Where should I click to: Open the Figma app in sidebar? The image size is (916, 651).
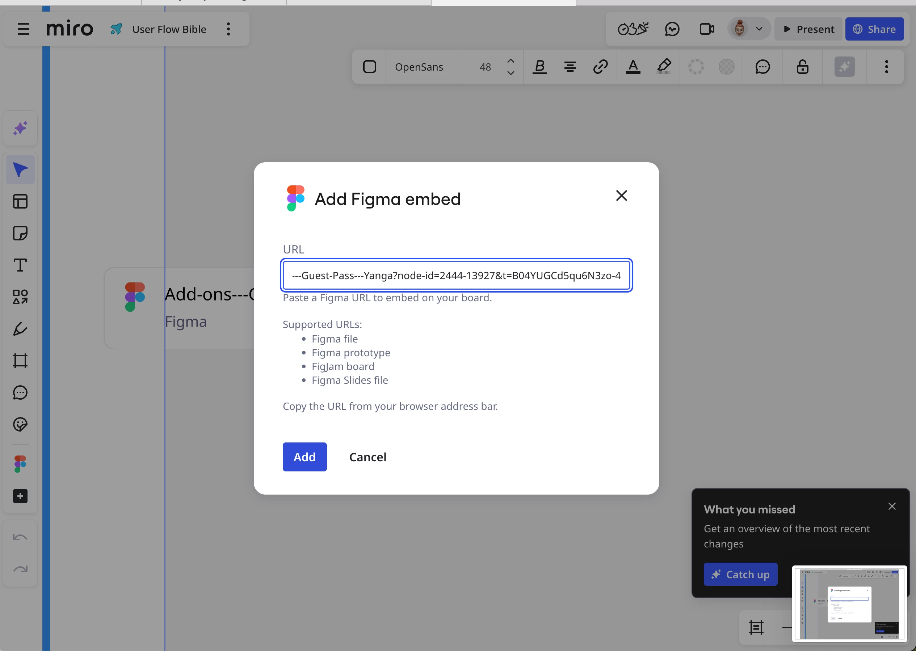20,464
